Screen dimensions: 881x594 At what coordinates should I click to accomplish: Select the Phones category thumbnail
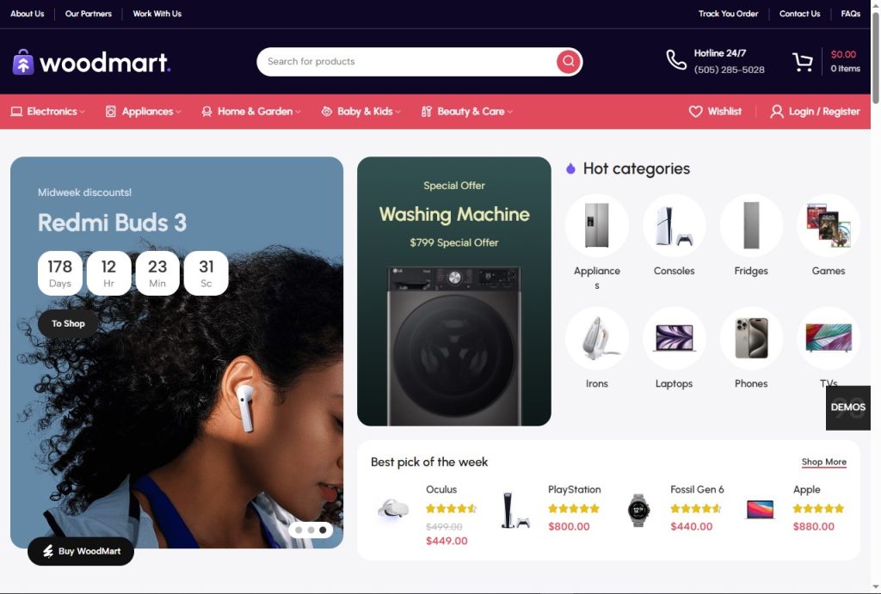[751, 338]
